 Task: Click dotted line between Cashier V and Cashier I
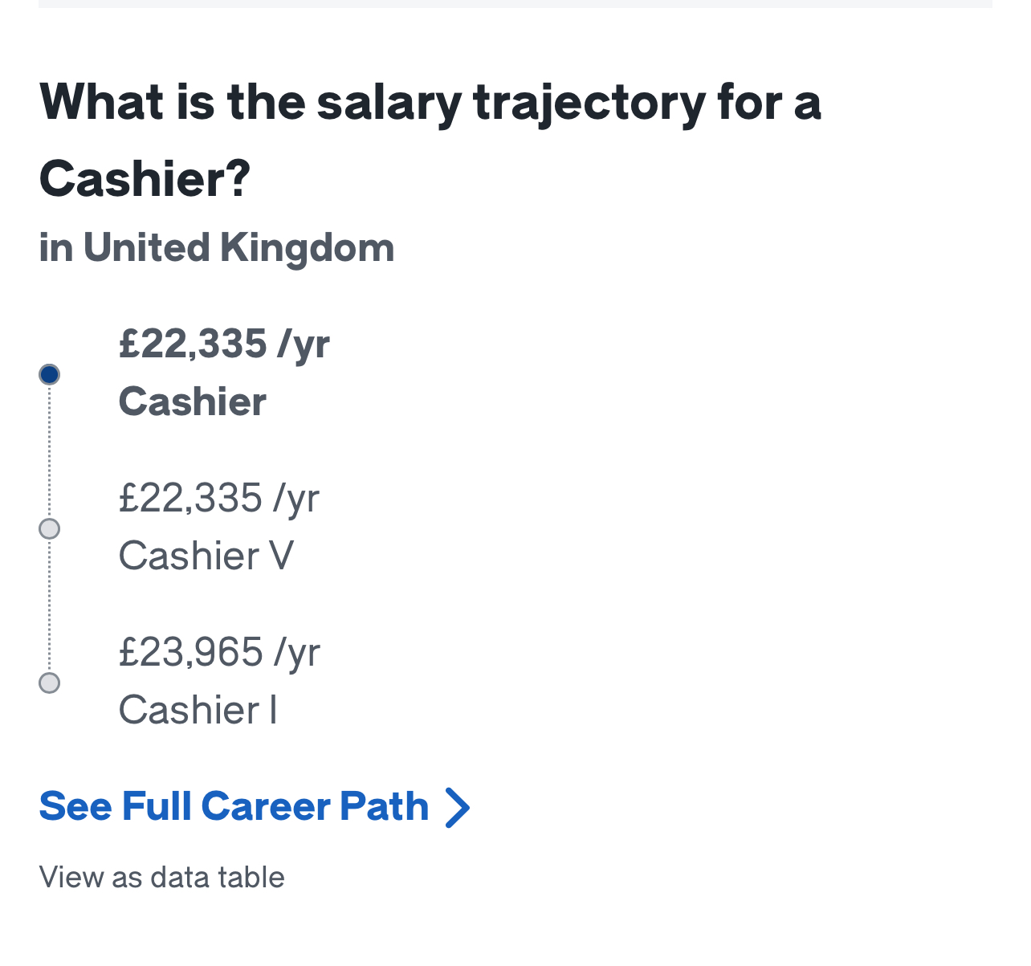(x=49, y=605)
